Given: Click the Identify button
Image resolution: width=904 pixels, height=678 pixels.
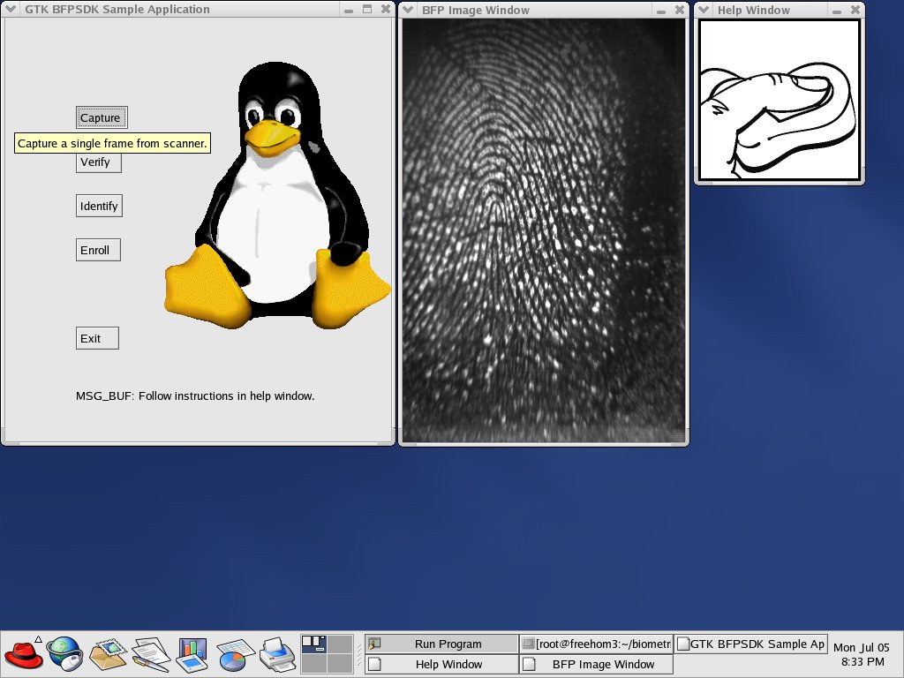Looking at the screenshot, I should 98,206.
